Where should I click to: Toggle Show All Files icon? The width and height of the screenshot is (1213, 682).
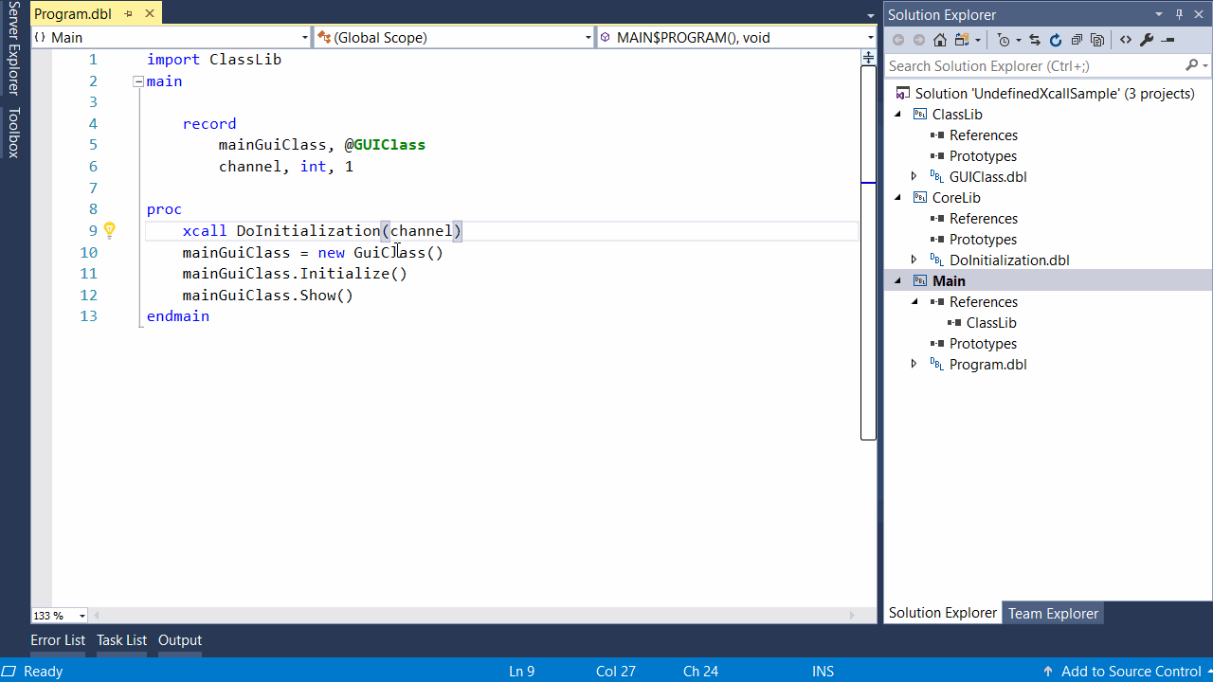pos(1097,40)
